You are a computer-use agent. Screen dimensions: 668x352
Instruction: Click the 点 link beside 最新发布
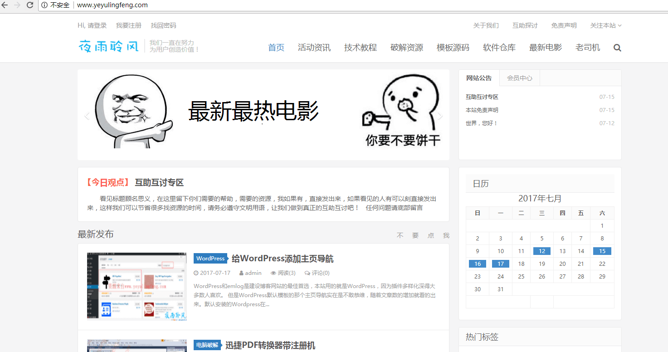pos(431,235)
